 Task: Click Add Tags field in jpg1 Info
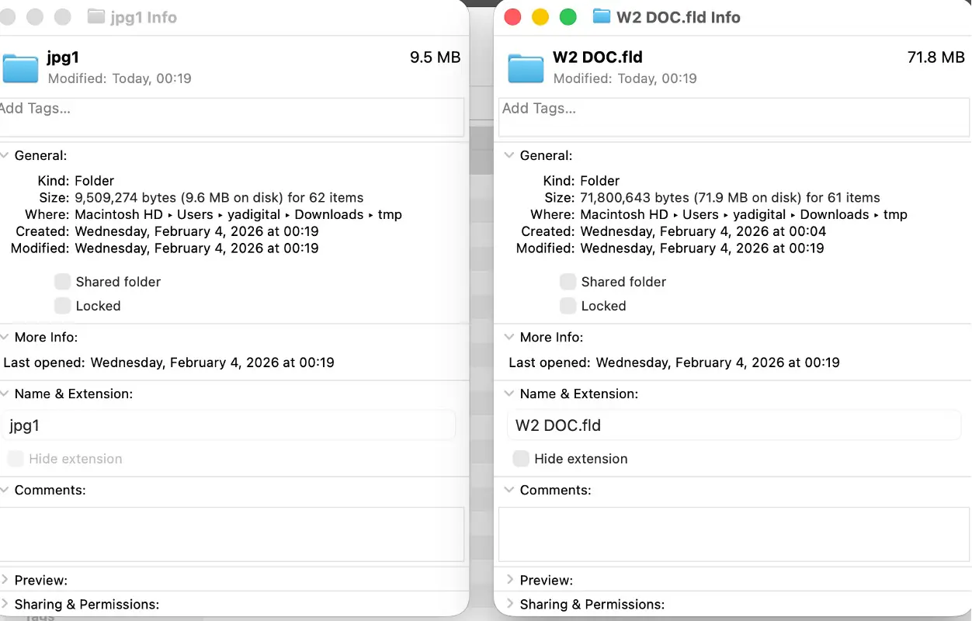231,117
